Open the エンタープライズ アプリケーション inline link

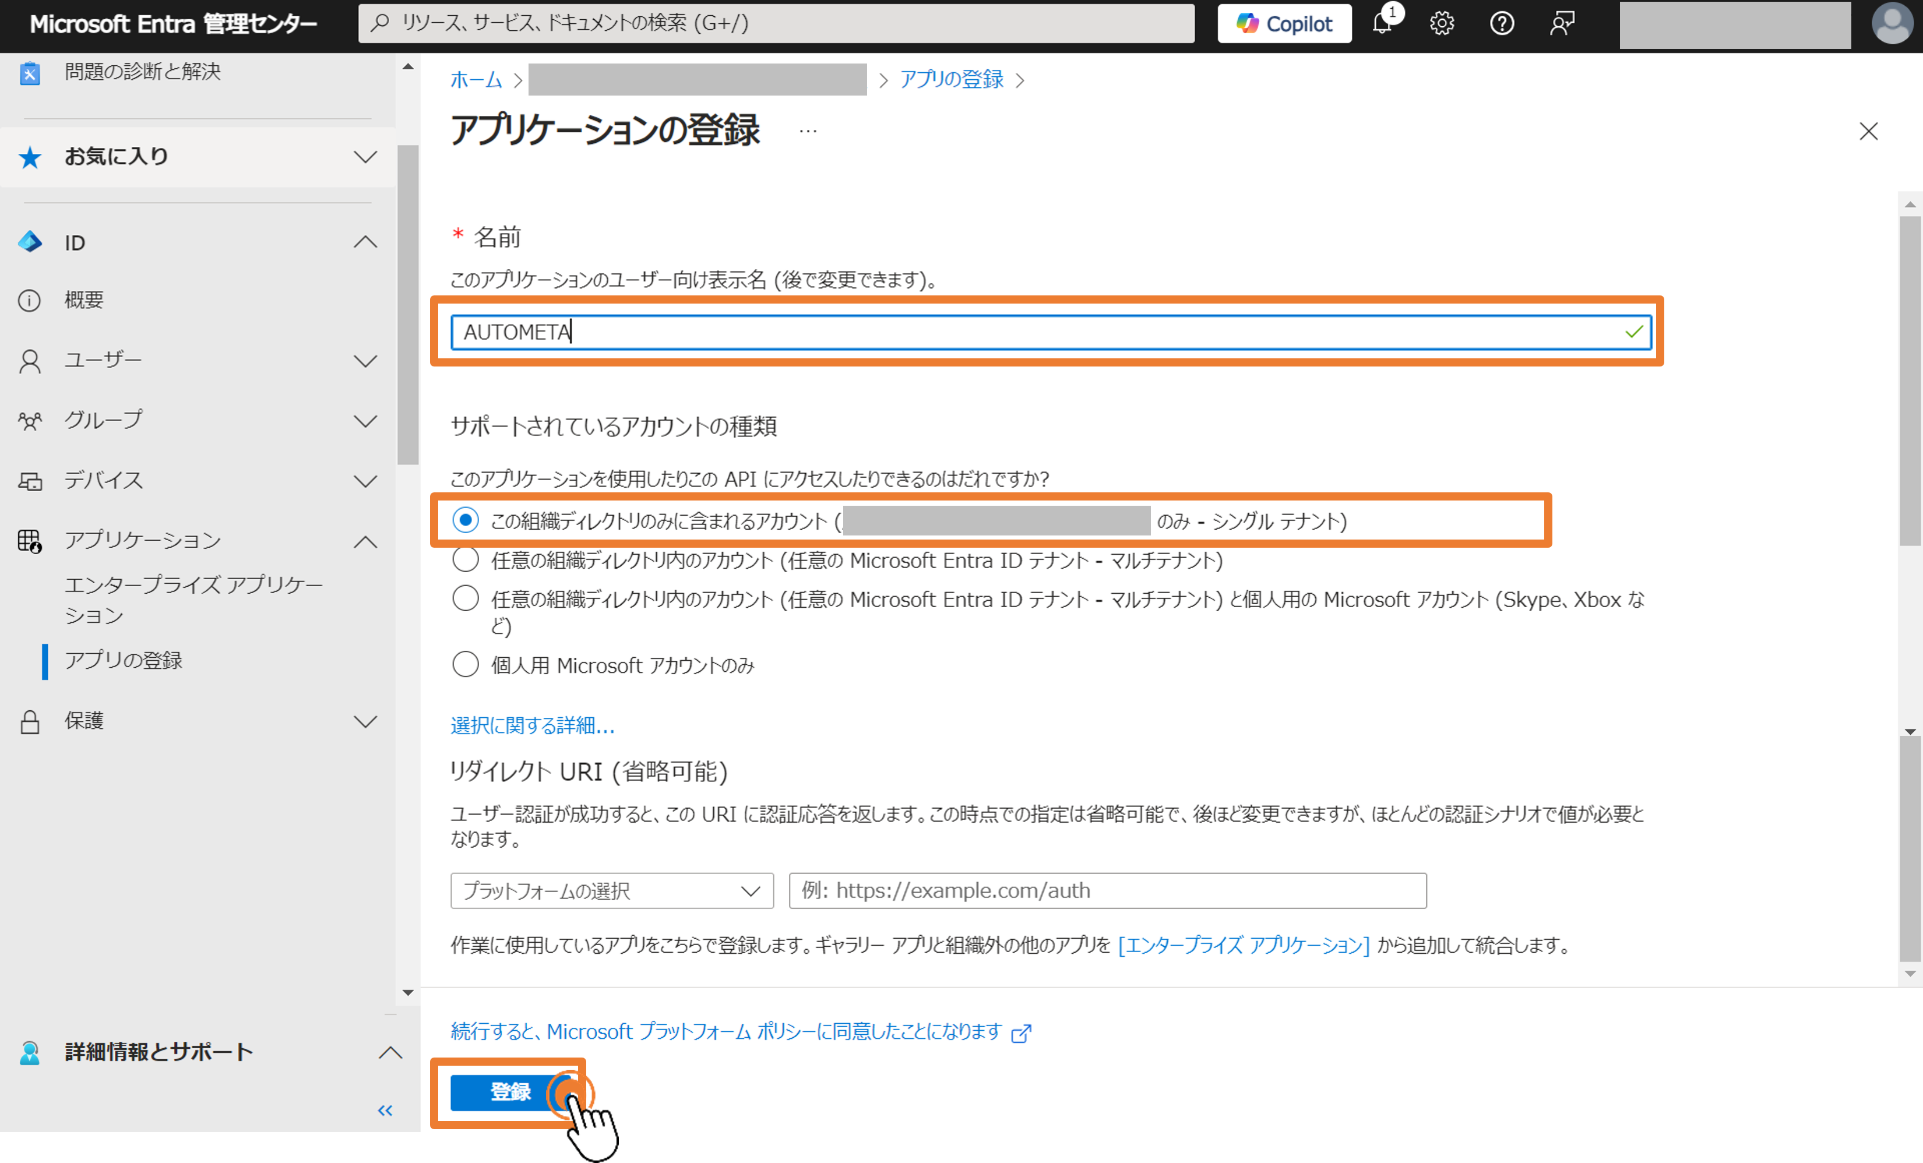(x=1243, y=945)
